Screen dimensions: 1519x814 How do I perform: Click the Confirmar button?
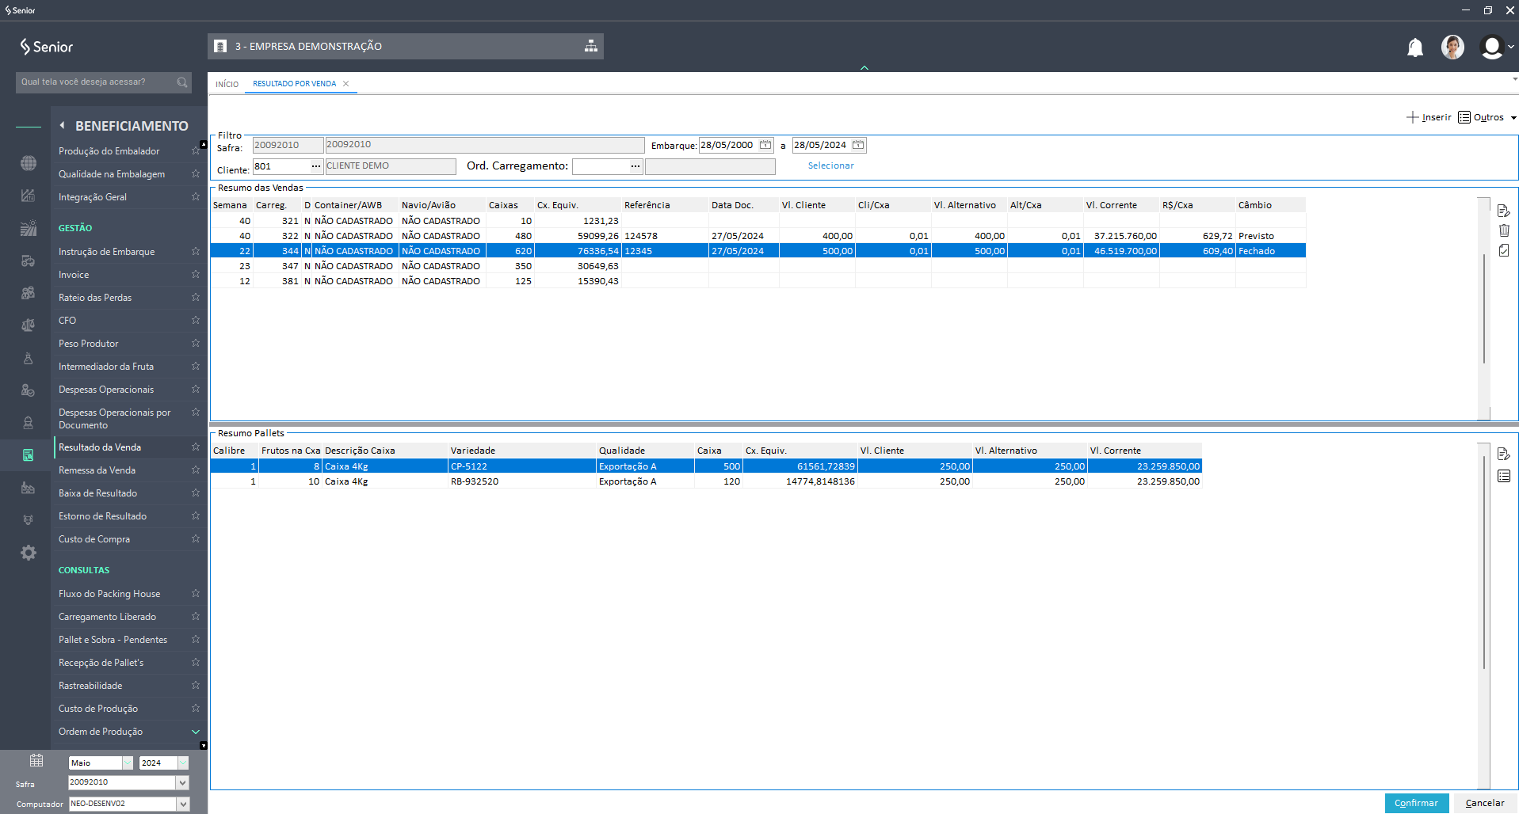[1416, 803]
